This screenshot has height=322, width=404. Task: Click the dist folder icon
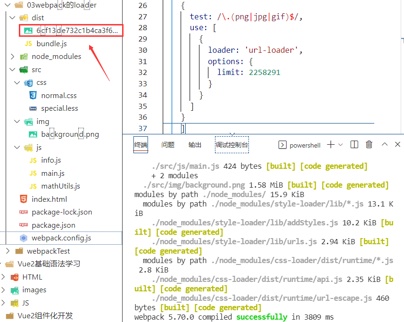24,17
